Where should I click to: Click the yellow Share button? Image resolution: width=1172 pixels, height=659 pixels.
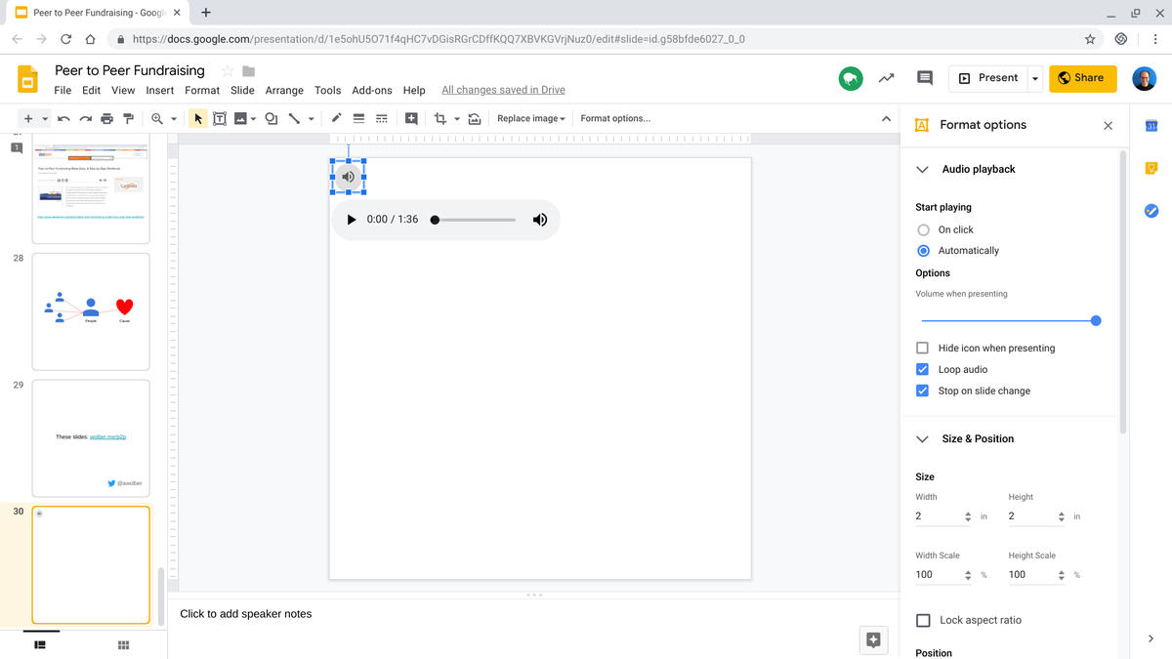tap(1082, 78)
